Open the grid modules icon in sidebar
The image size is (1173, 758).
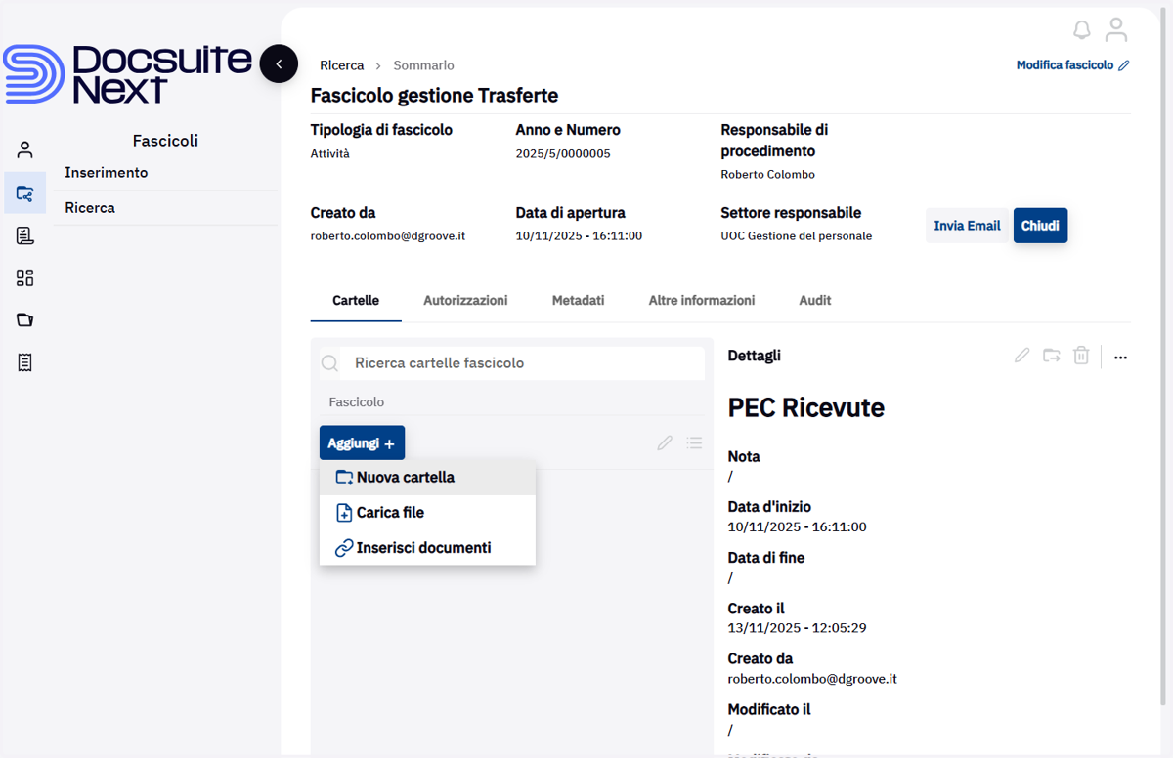tap(25, 277)
